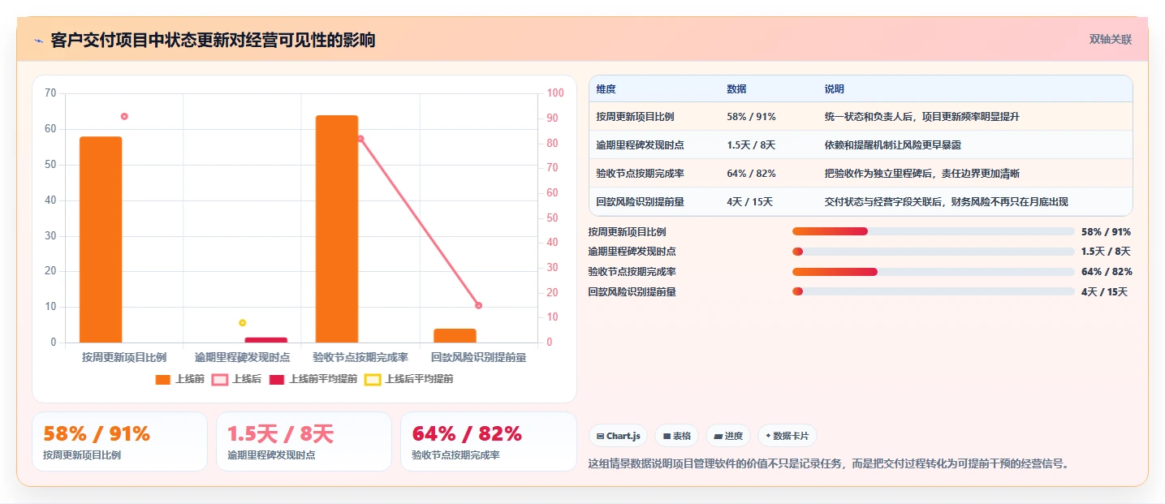Click the small orange bar for 回款风险识别提前量
1165x504 pixels.
click(x=455, y=335)
